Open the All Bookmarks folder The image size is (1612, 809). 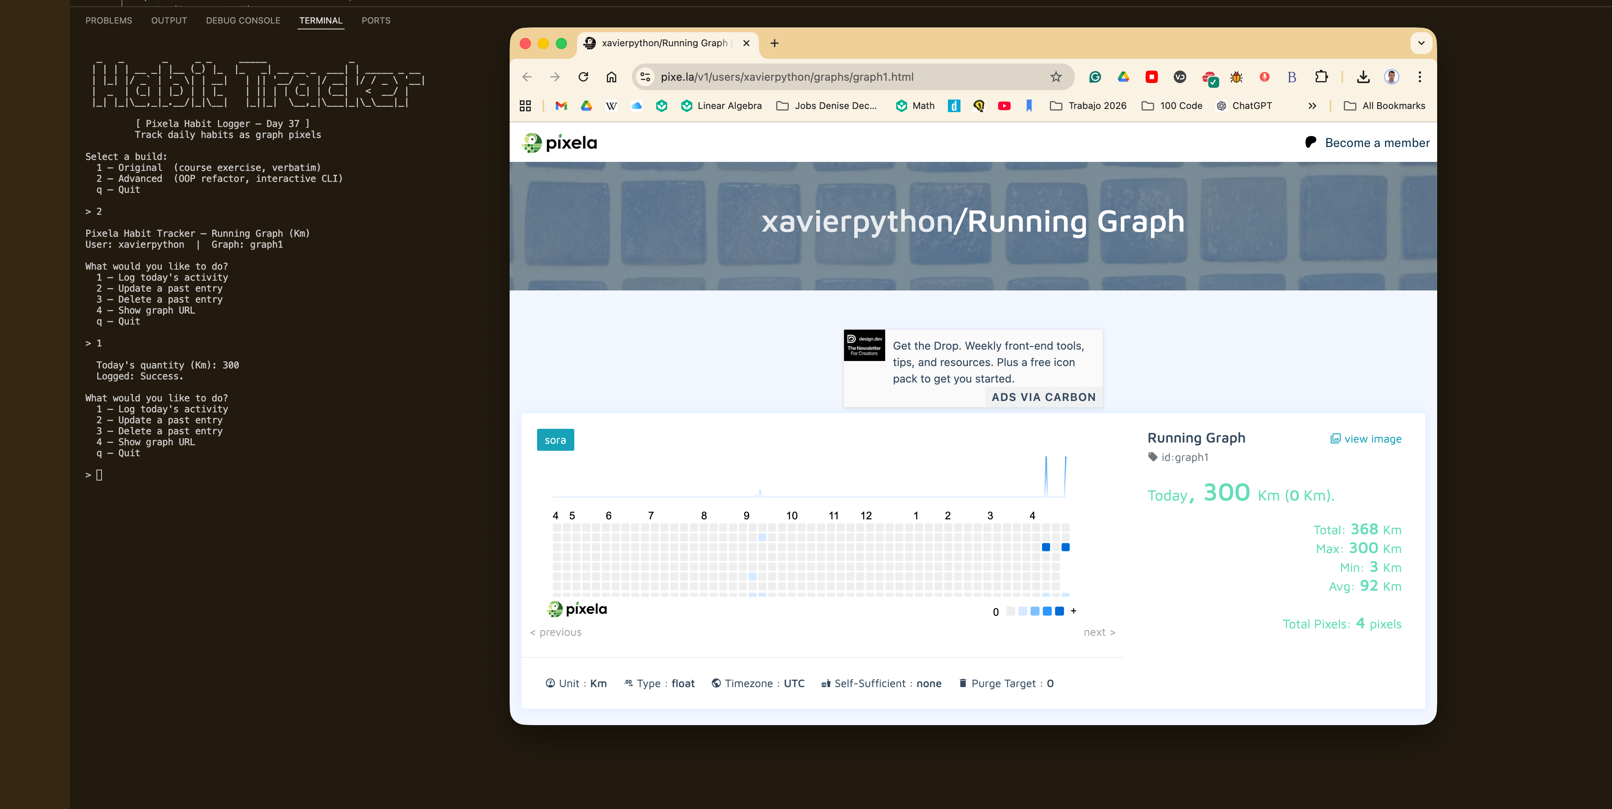[1384, 106]
